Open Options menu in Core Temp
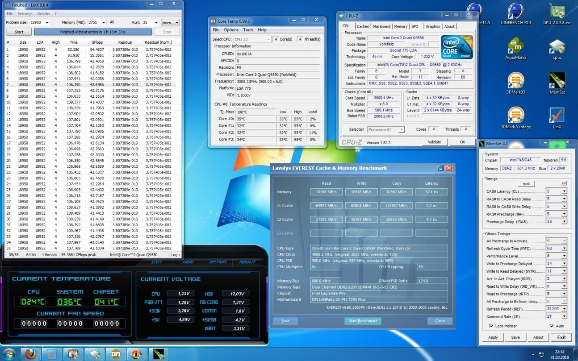 click(231, 30)
